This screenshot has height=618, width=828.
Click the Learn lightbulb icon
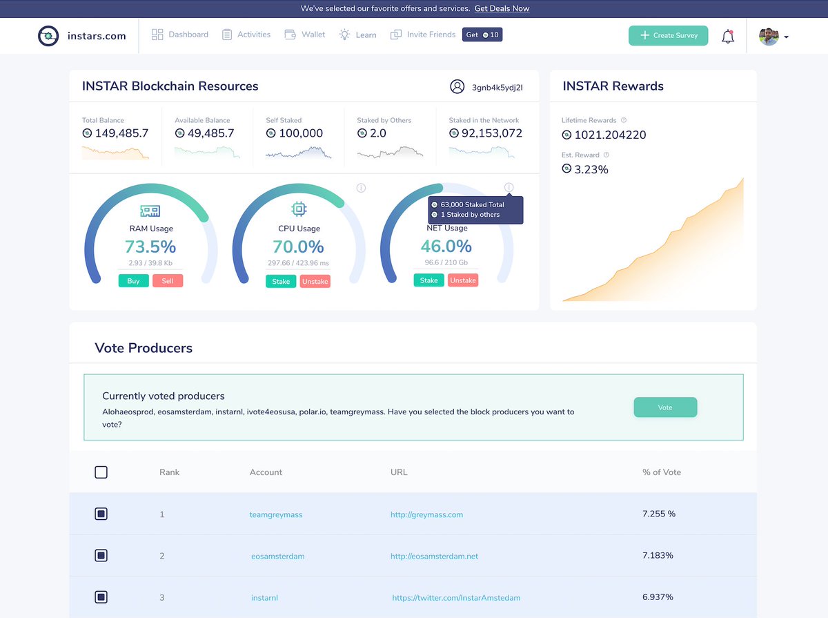tap(345, 35)
